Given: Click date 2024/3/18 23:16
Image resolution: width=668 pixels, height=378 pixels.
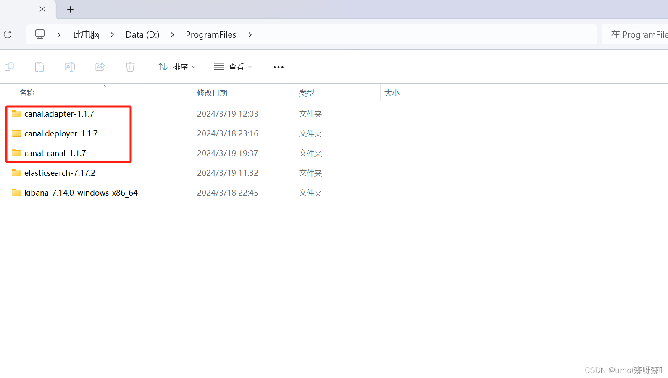Looking at the screenshot, I should [228, 133].
